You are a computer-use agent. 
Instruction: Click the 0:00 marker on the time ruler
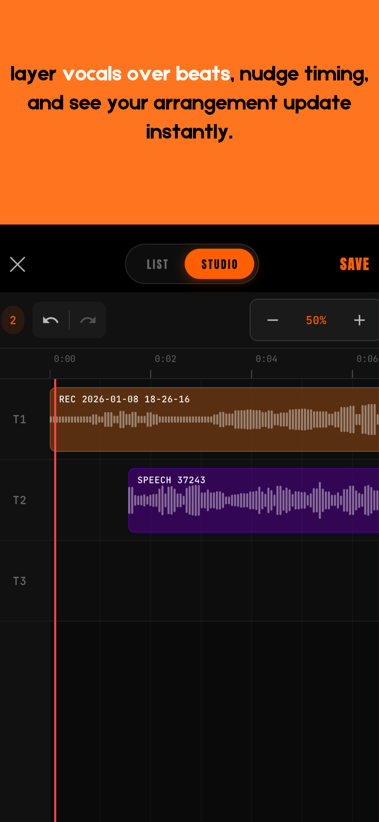pos(65,359)
